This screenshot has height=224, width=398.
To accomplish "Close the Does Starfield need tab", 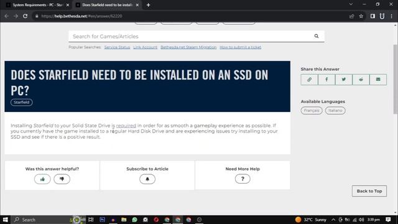I will click(x=137, y=5).
